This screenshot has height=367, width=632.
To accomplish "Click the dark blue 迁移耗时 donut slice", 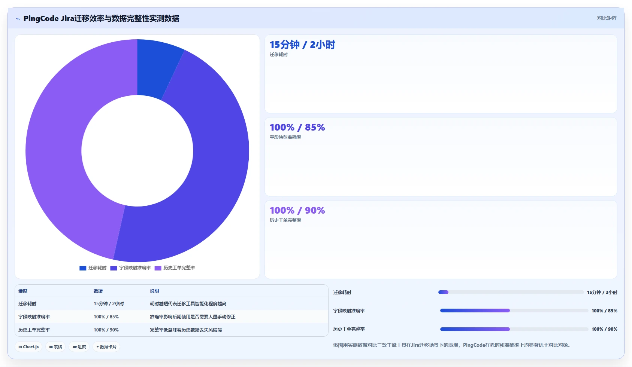I will (155, 69).
